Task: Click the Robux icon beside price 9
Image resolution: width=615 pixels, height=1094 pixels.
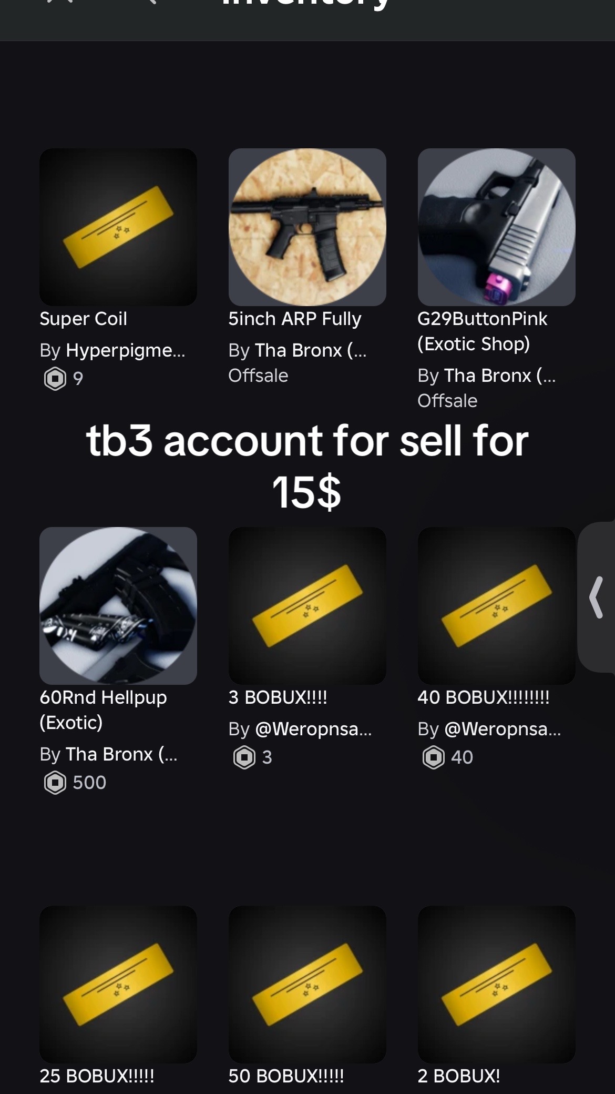Action: click(55, 379)
